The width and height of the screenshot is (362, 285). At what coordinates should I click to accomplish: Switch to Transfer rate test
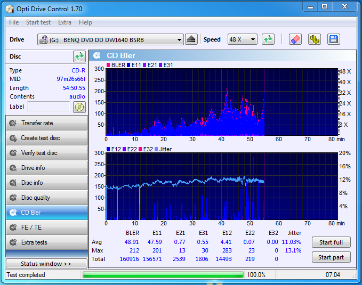[x=47, y=123]
